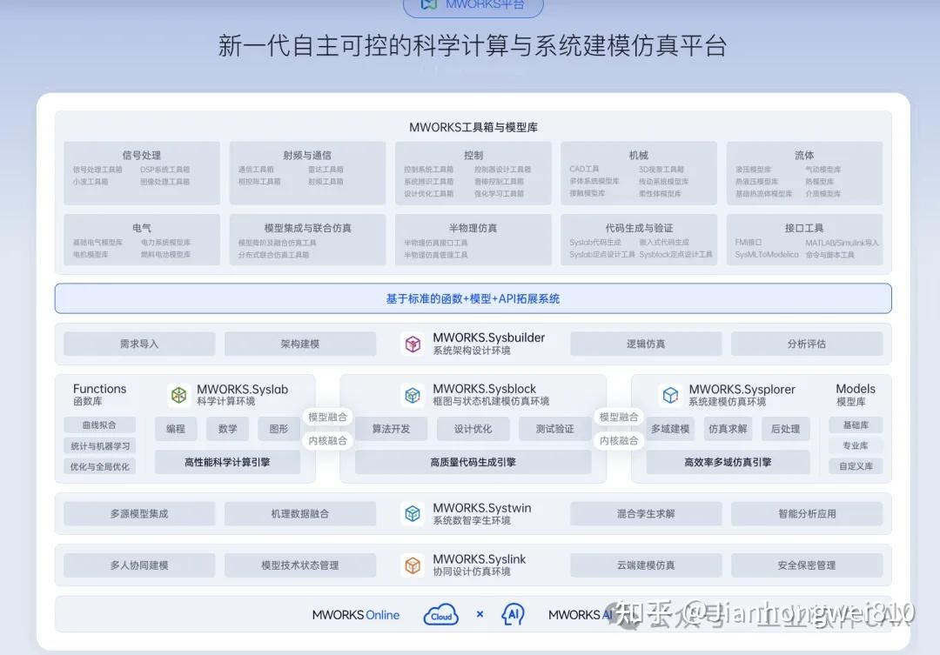Viewport: 940px width, 655px height.
Task: Open the 射频与通信 toolbox card
Action: coord(307,172)
